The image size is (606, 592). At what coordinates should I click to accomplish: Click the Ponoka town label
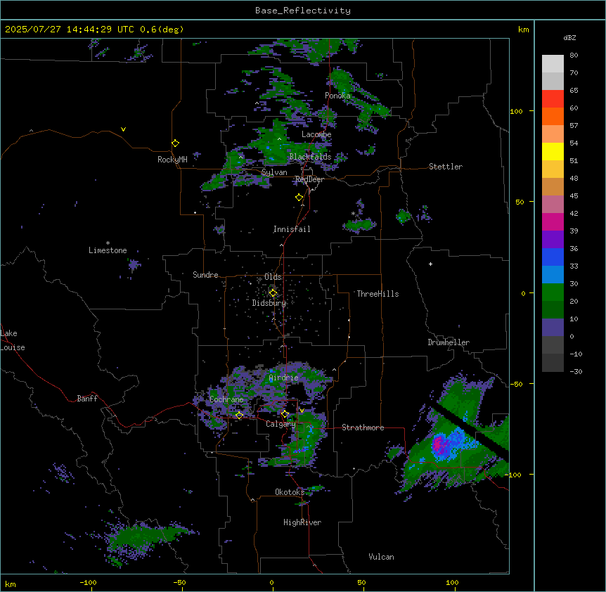coord(337,96)
